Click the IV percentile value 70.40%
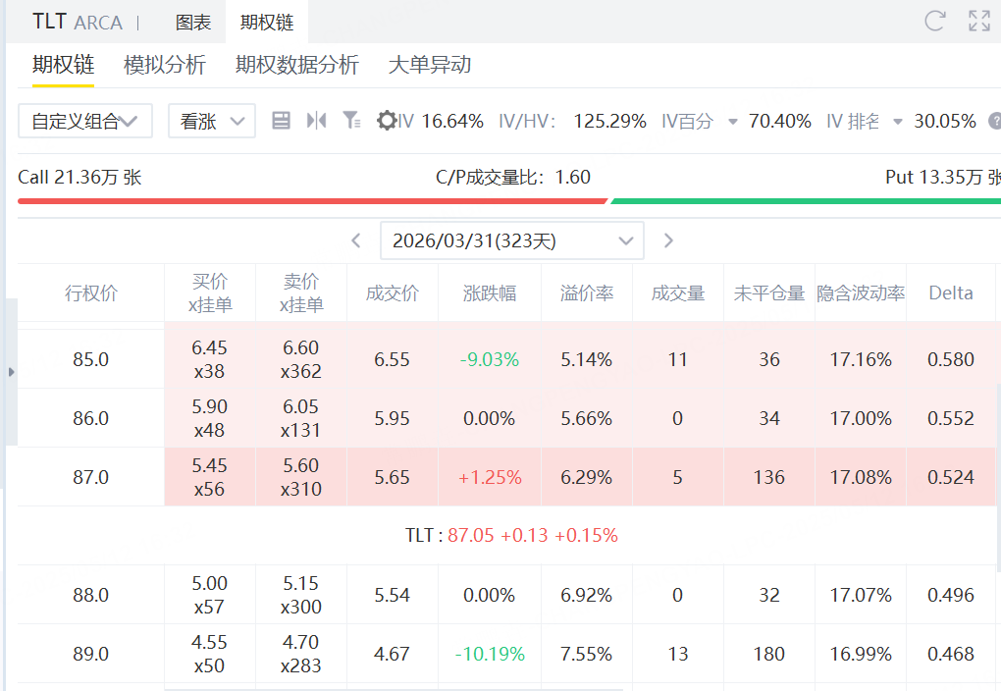 (x=779, y=121)
